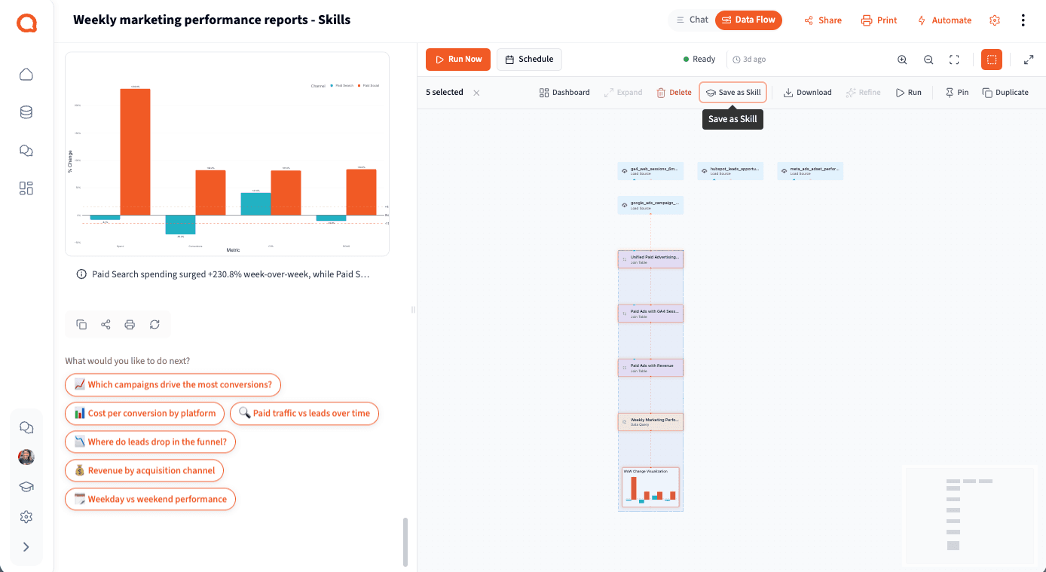Image resolution: width=1046 pixels, height=572 pixels.
Task: Choose 'Which campaigns drive the most conversions?'
Action: 173,384
